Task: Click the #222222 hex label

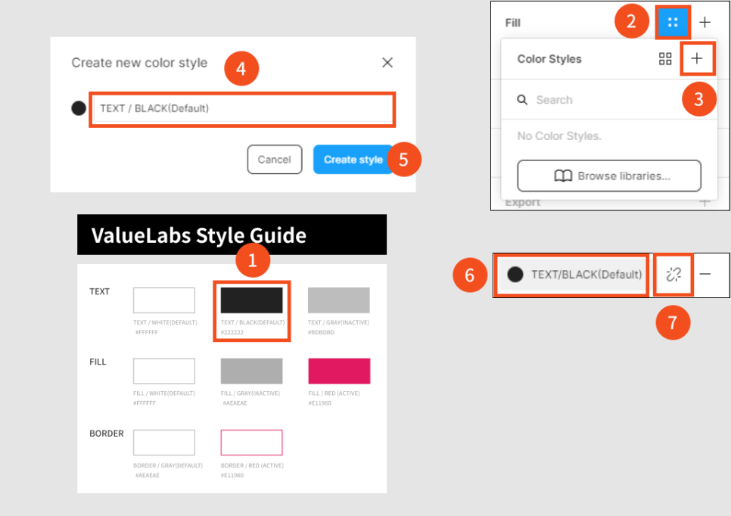Action: (x=232, y=332)
